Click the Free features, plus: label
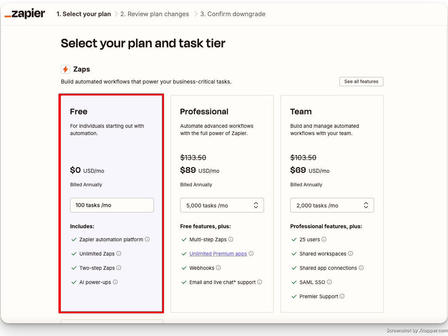The height and width of the screenshot is (336, 448). tap(206, 226)
